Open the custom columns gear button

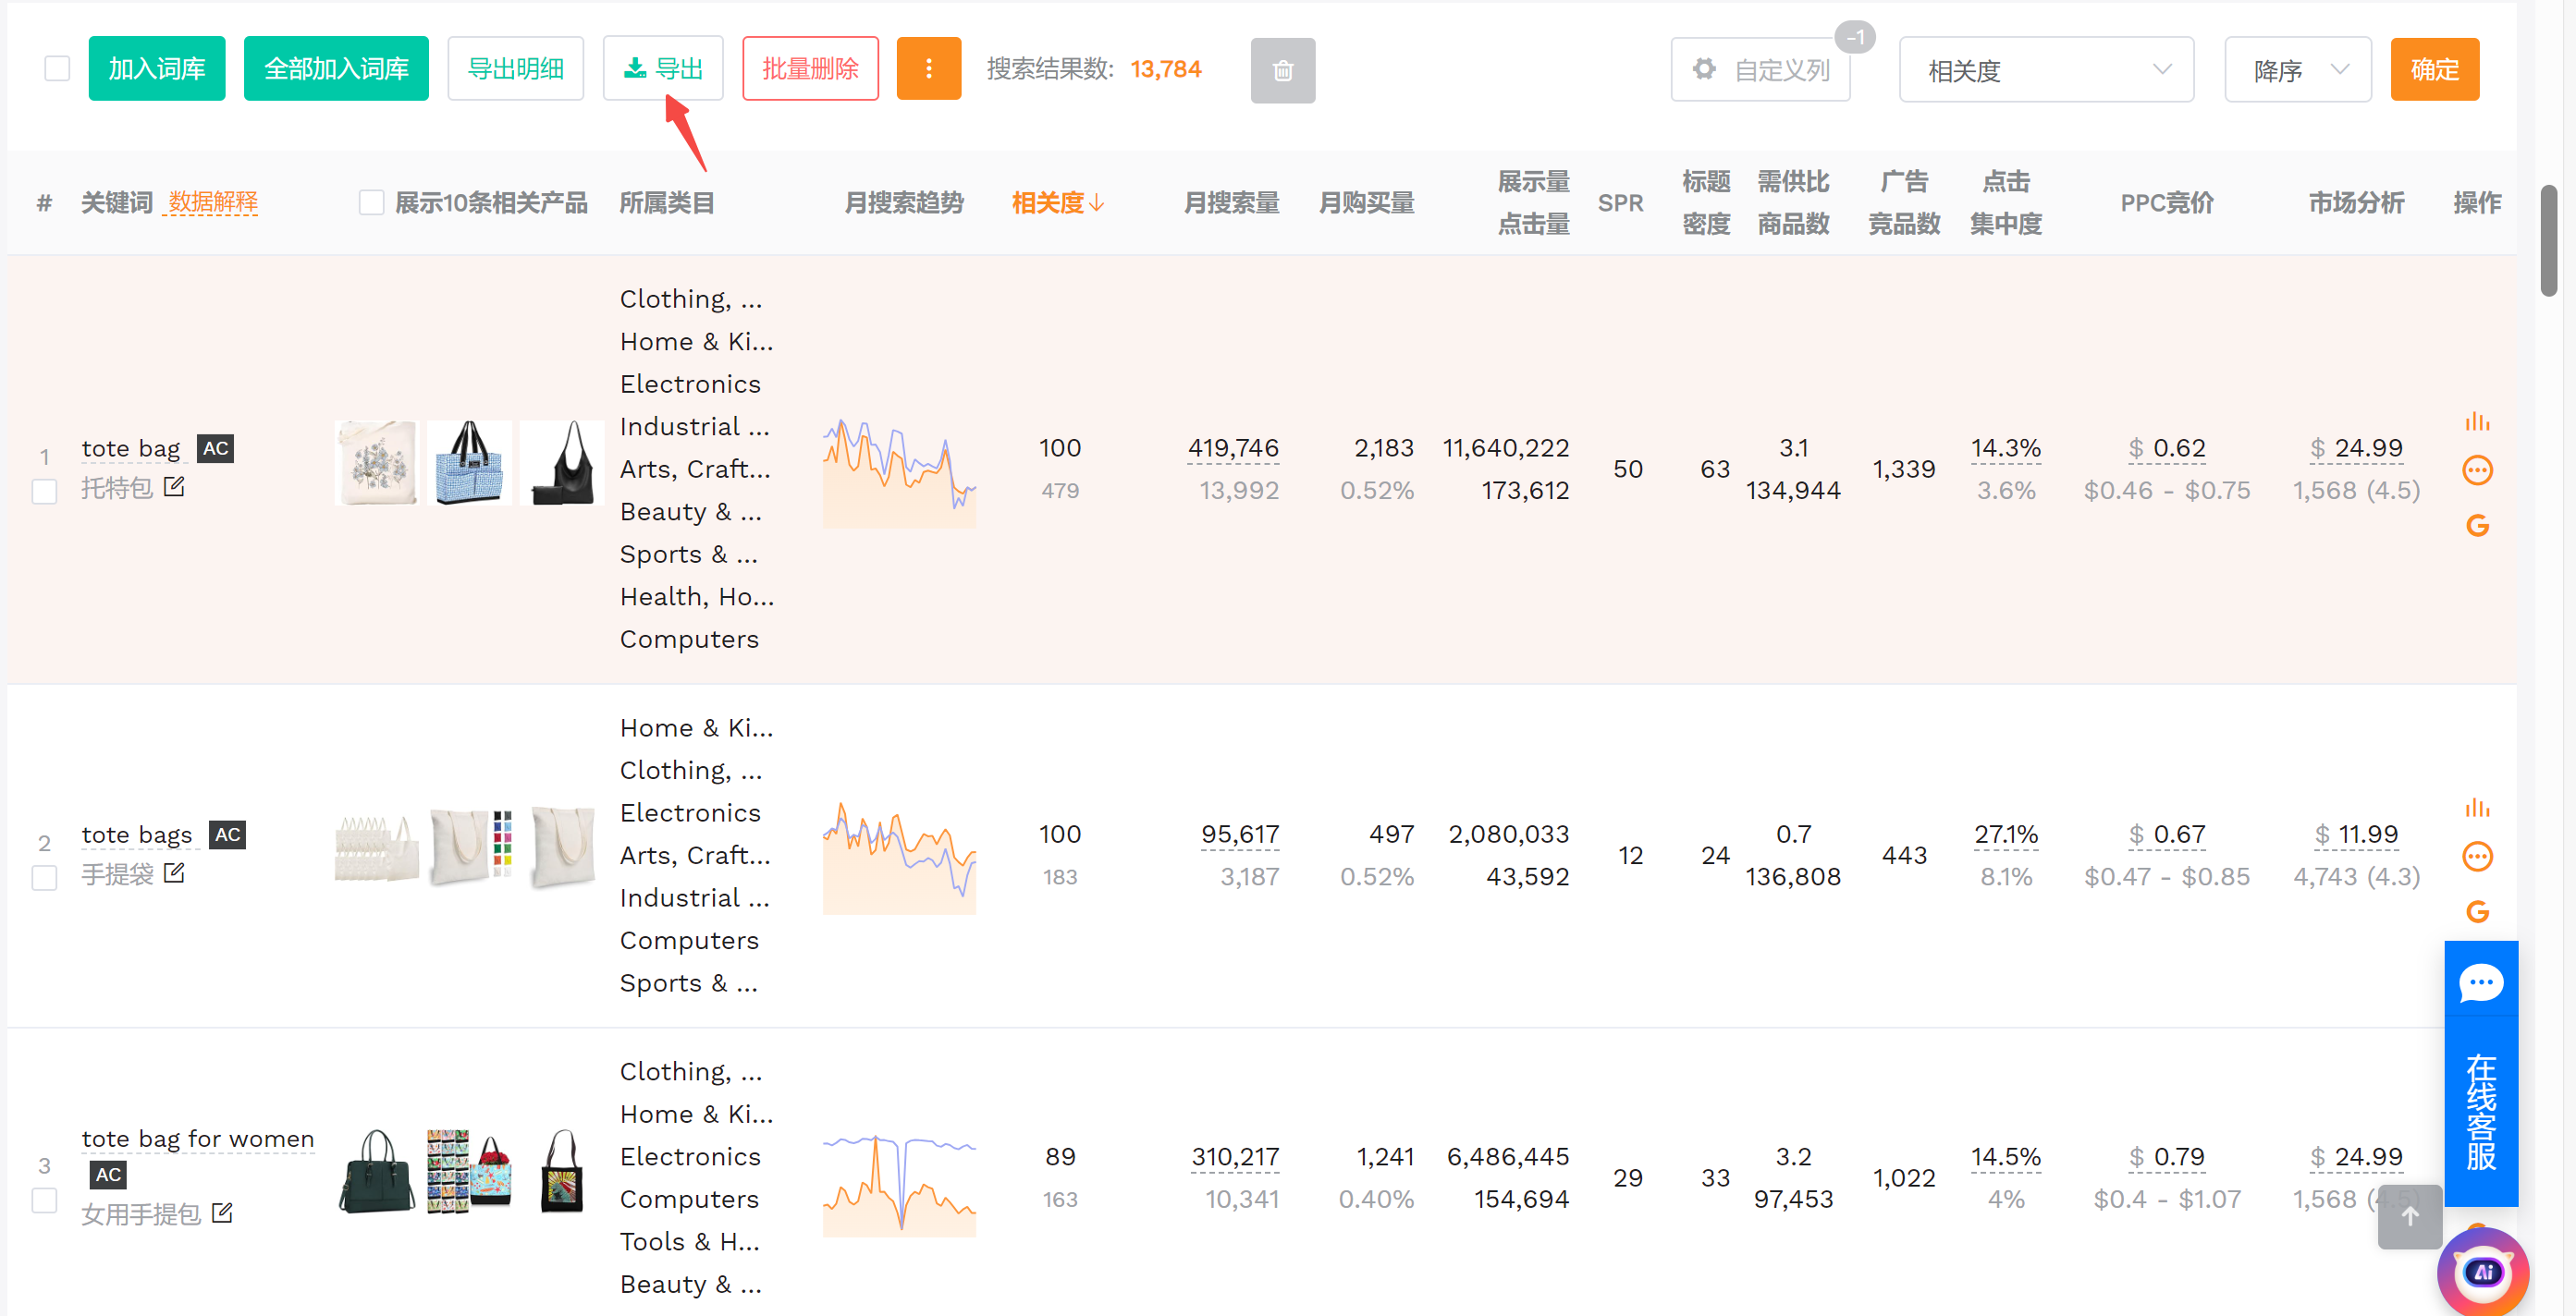point(1760,70)
